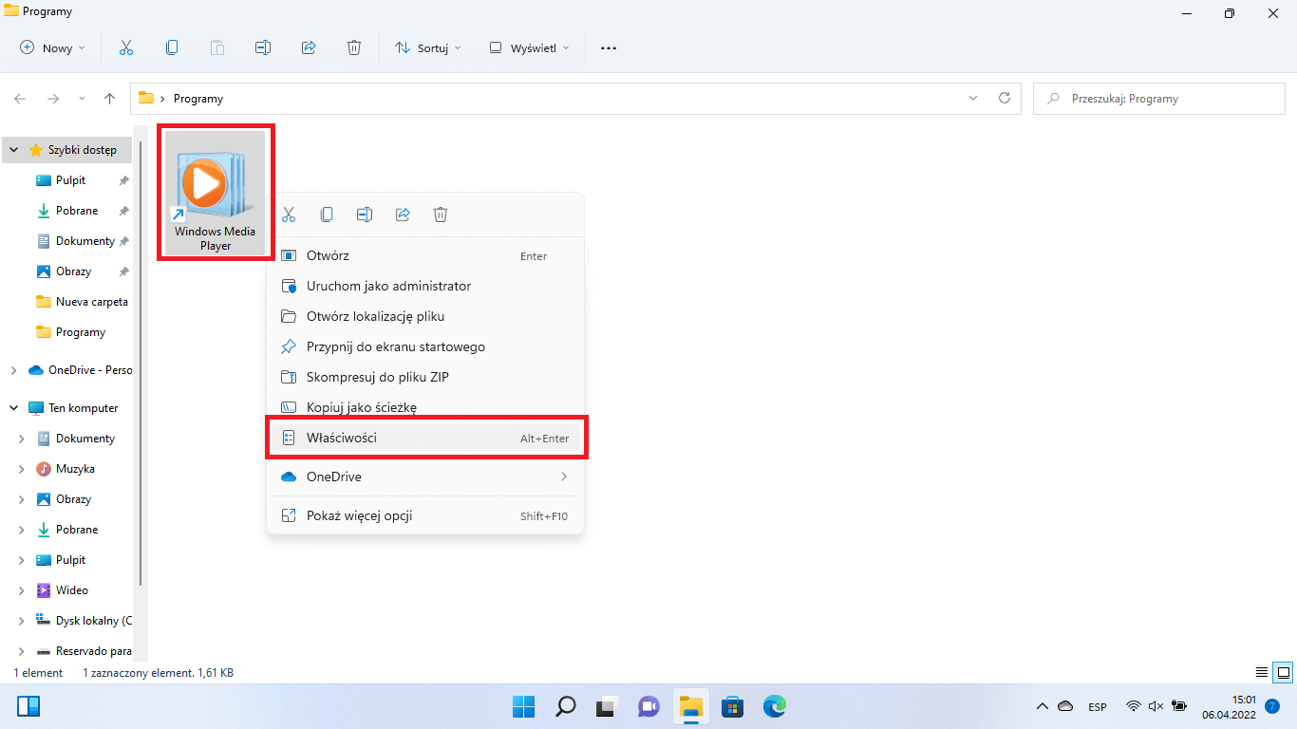Click the Delete trash icon in the context menu
1297x729 pixels.
(441, 215)
